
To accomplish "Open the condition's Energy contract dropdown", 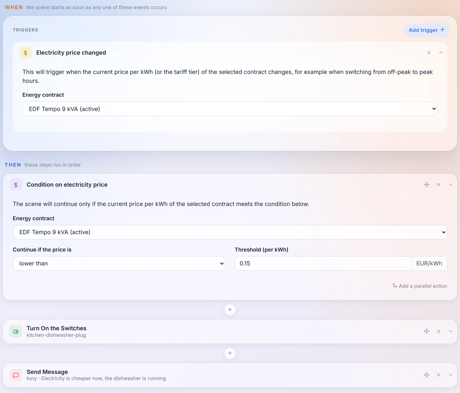I will click(230, 232).
